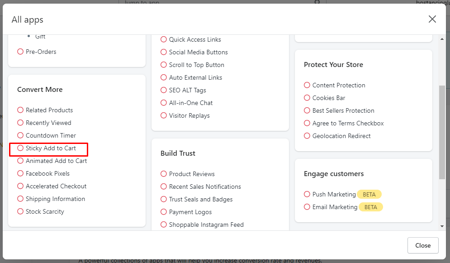Click the BETA badge next to Push Marketing
Viewport: 450px width, 263px height.
pos(369,194)
